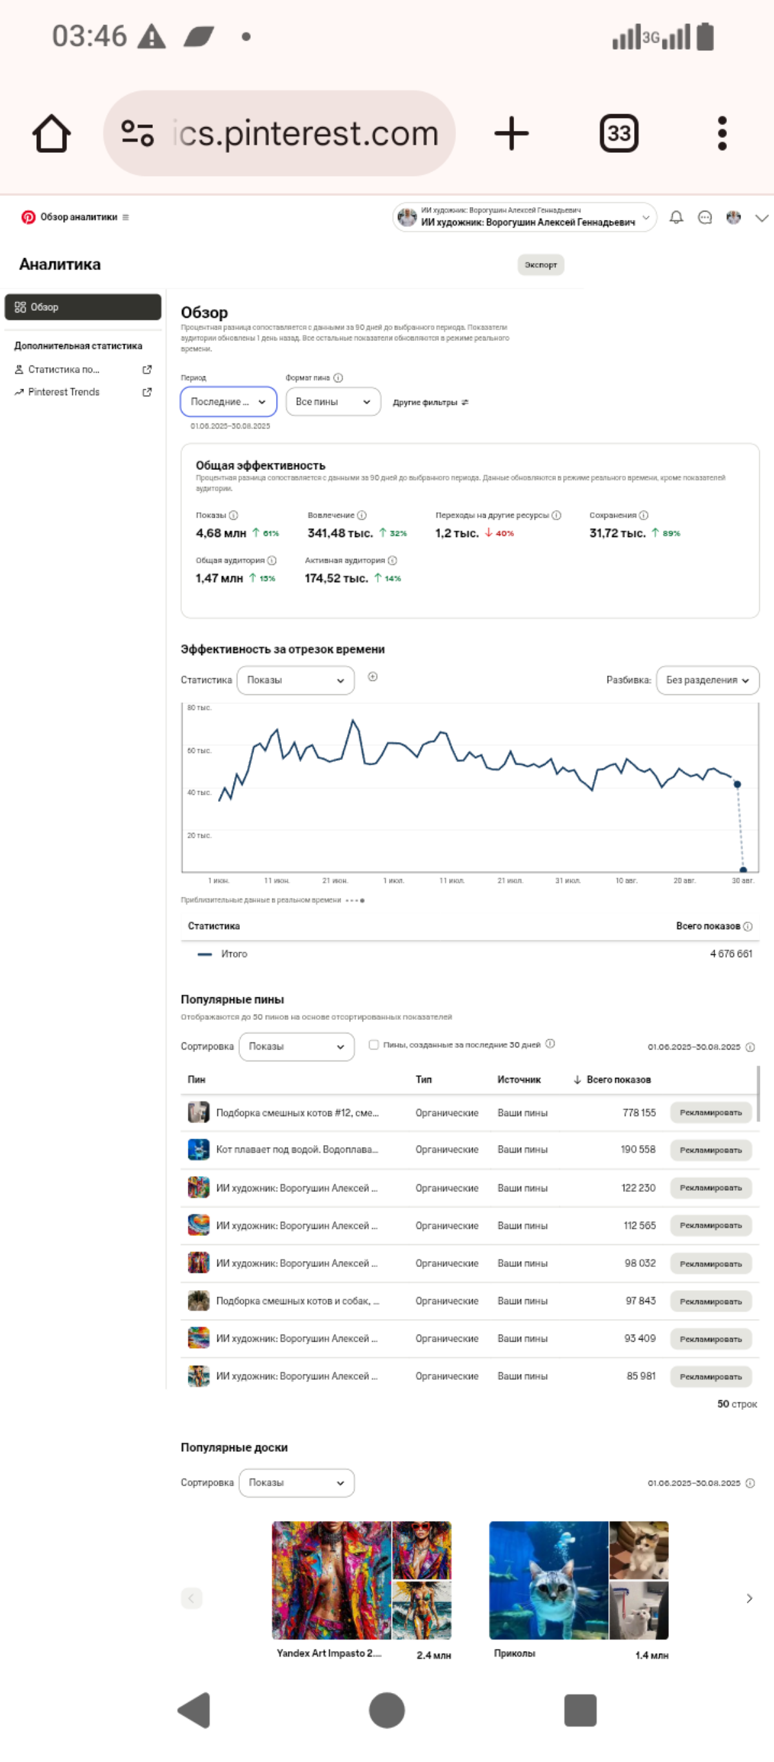This screenshot has height=1762, width=774.
Task: Click info icon next to Вовлечение
Action: [x=362, y=515]
